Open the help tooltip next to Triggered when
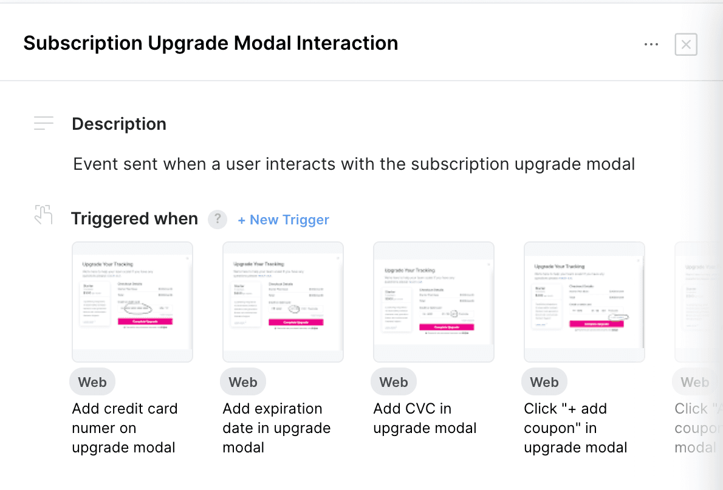This screenshot has height=490, width=723. (x=217, y=219)
